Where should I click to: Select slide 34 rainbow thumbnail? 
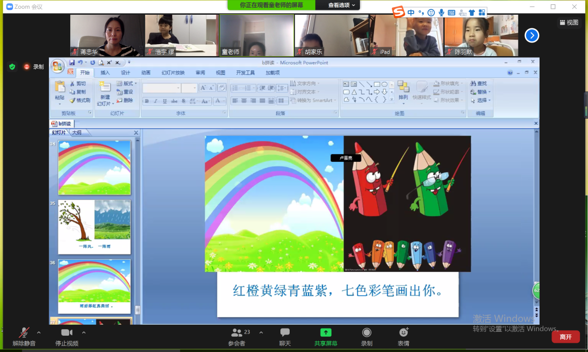point(95,167)
